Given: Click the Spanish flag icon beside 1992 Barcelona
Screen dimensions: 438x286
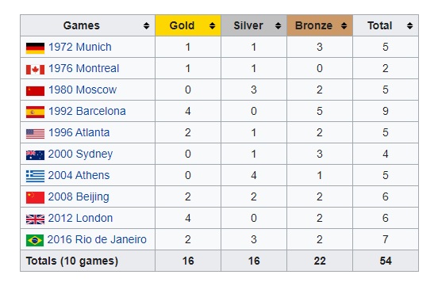Looking at the screenshot, I should coord(35,112).
